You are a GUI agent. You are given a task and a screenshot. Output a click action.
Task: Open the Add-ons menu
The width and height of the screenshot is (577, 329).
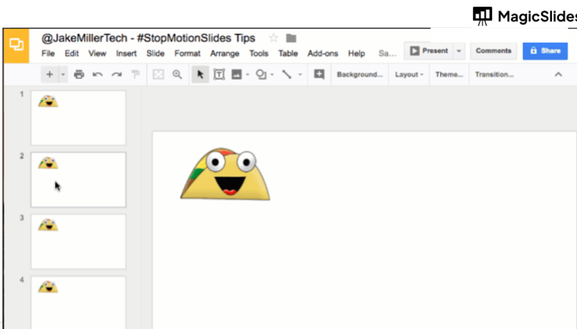323,53
